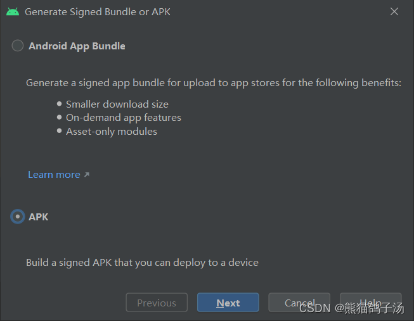The height and width of the screenshot is (321, 414).
Task: Click the CSDN watermark text
Action: click(x=352, y=308)
